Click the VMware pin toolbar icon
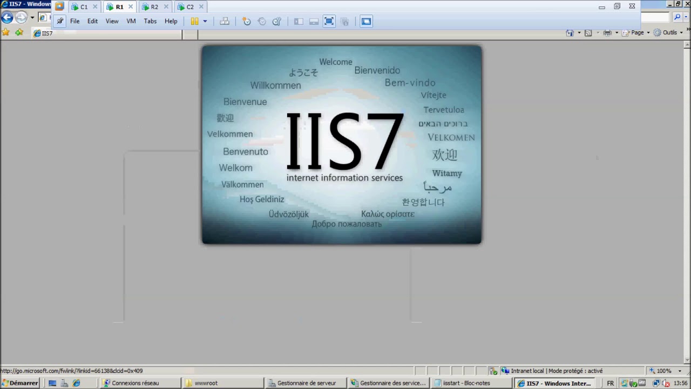The image size is (691, 389). click(x=60, y=21)
